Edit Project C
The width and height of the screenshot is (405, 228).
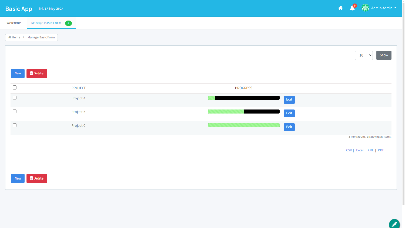pos(289,127)
